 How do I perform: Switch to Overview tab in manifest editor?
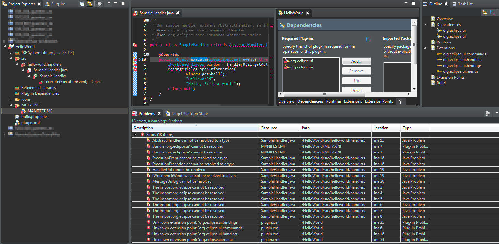287,101
